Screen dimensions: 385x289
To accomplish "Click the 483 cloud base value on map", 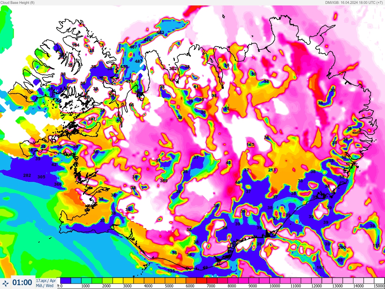I will pos(160,32).
